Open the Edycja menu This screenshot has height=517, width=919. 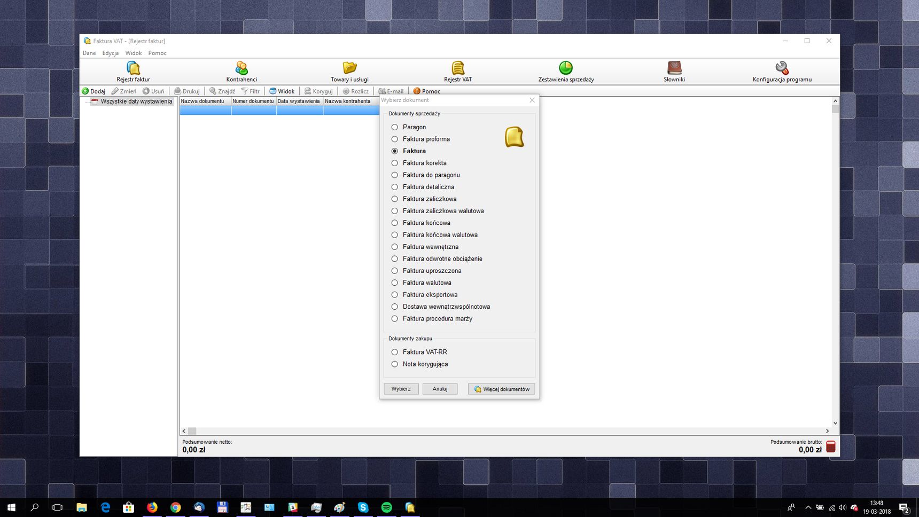111,53
